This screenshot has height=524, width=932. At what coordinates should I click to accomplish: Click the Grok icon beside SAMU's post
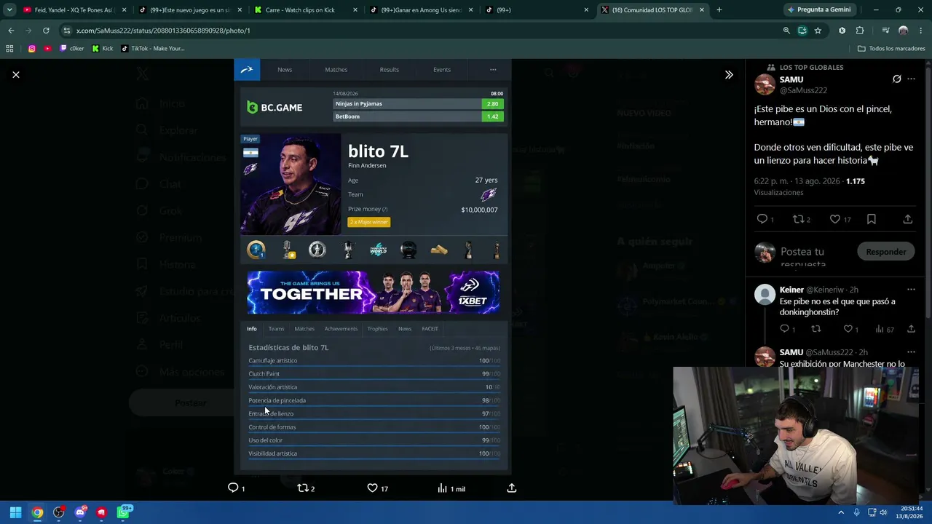point(897,79)
